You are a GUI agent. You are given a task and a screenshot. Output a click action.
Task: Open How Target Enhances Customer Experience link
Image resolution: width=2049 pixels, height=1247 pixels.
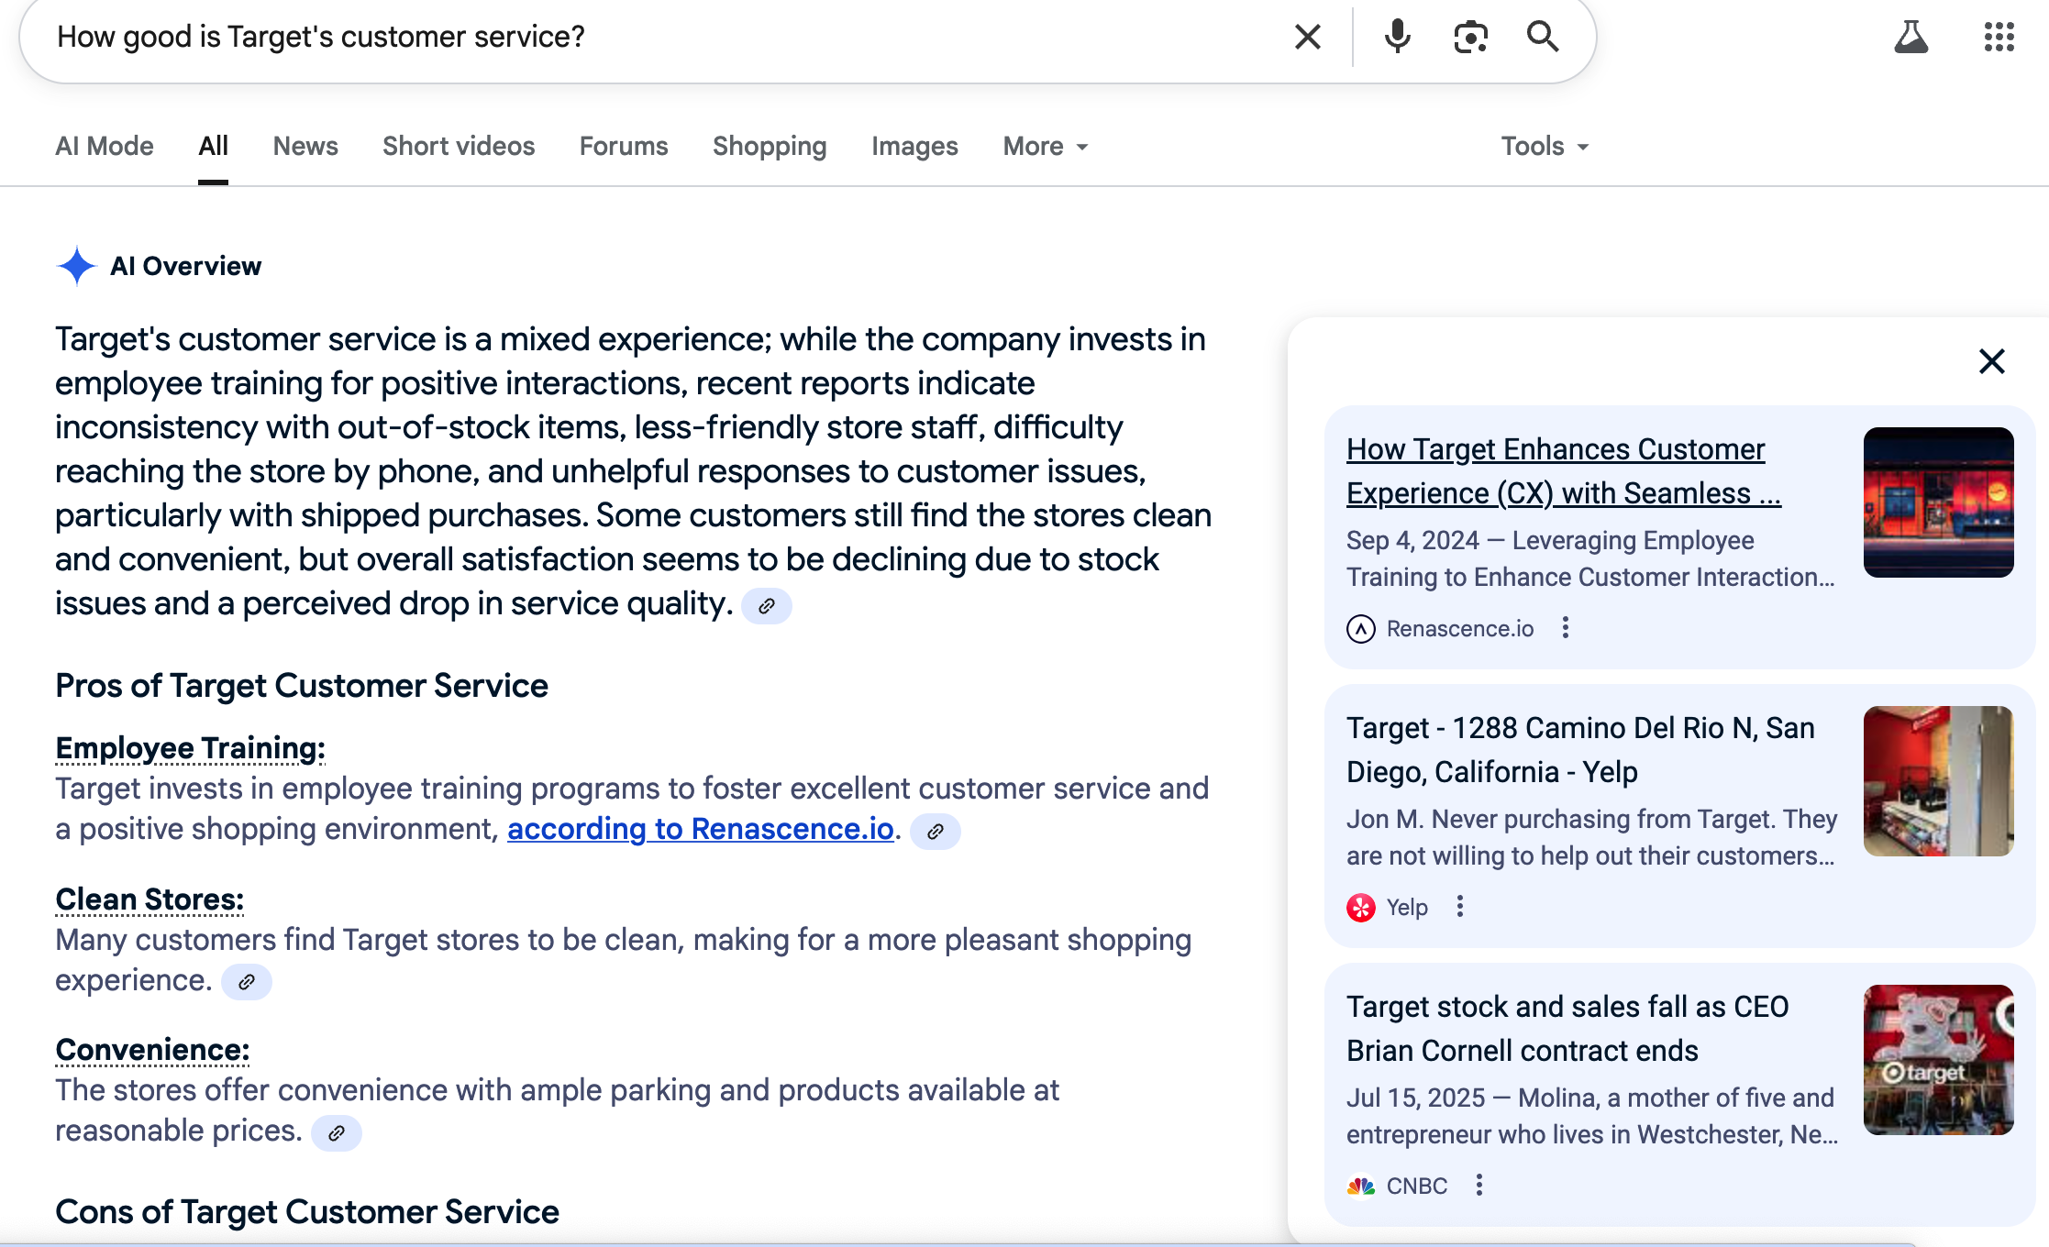tap(1563, 471)
